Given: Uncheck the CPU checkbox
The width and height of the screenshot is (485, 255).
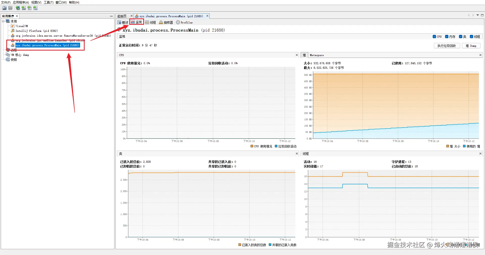Looking at the screenshot, I should (434, 37).
